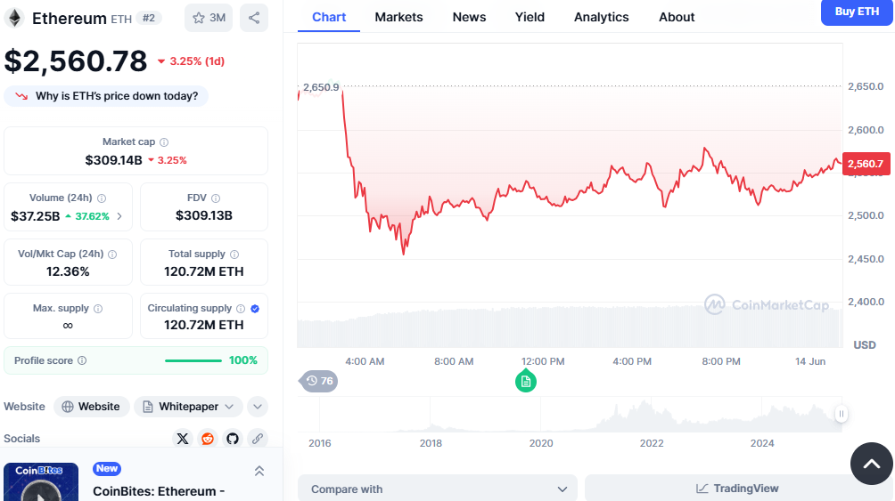Open the GitHub social icon
Viewport: 895px width, 501px height.
coord(233,438)
